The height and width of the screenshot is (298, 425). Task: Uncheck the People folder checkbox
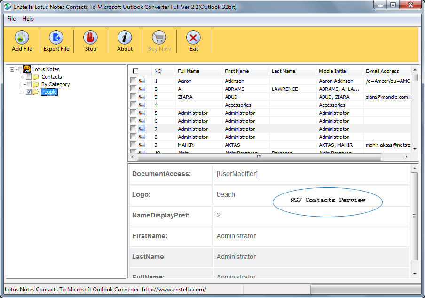coord(29,92)
